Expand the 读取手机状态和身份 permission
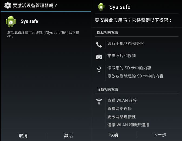 [125, 44]
